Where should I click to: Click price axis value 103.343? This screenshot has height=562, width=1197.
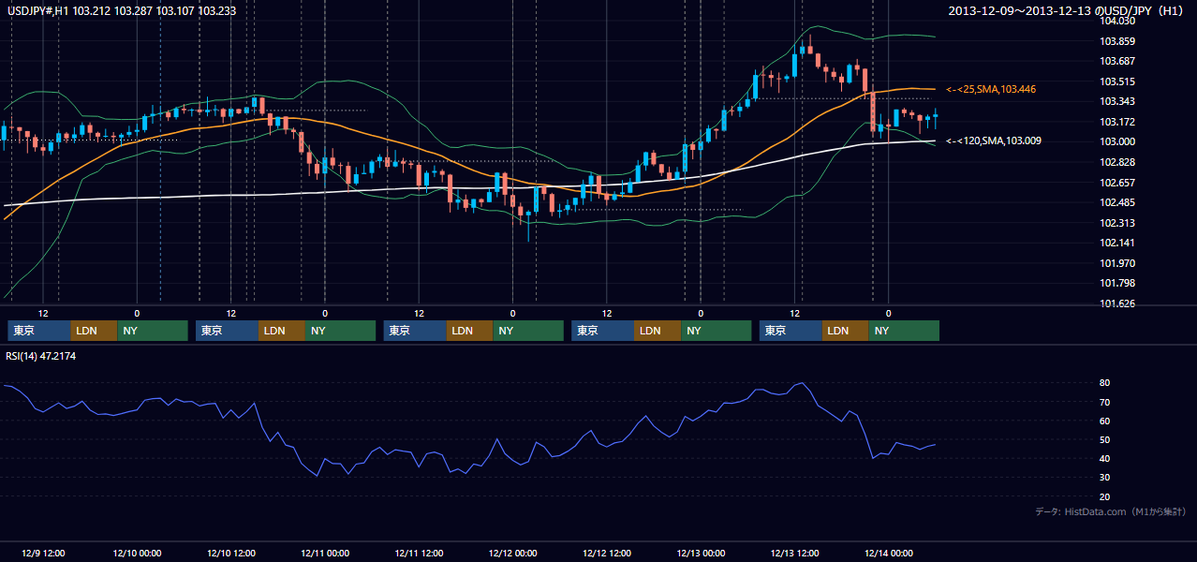pyautogui.click(x=1117, y=101)
